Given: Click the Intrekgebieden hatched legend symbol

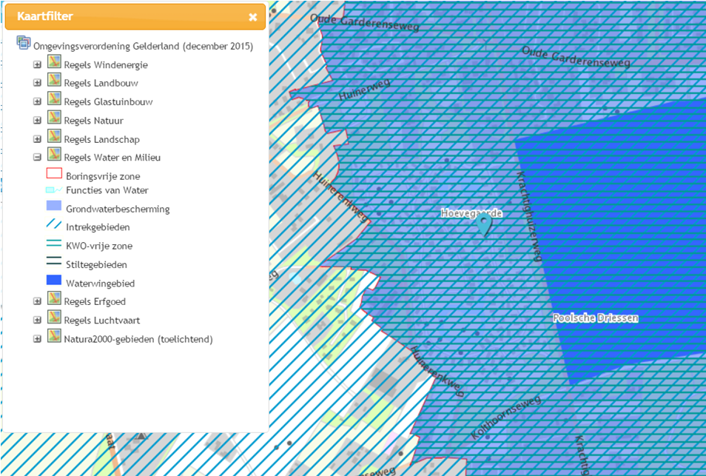Looking at the screenshot, I should tap(53, 226).
